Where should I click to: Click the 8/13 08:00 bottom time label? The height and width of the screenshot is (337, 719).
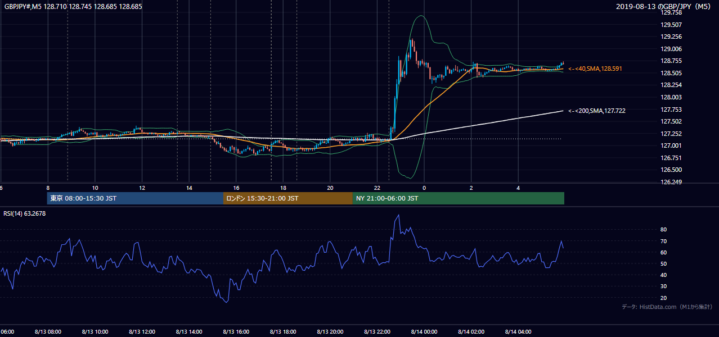[x=48, y=331]
